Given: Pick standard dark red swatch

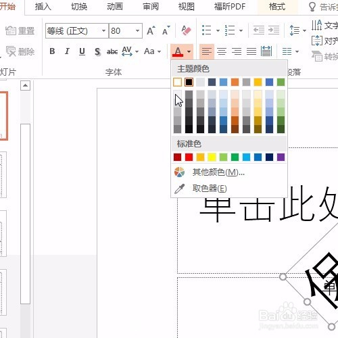Looking at the screenshot, I should [x=177, y=157].
